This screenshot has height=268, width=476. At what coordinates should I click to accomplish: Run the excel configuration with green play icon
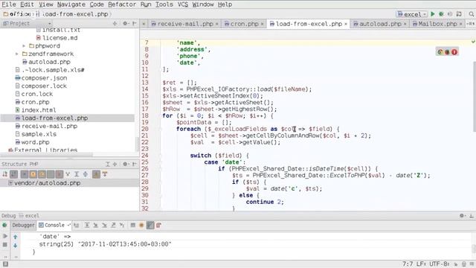433,14
